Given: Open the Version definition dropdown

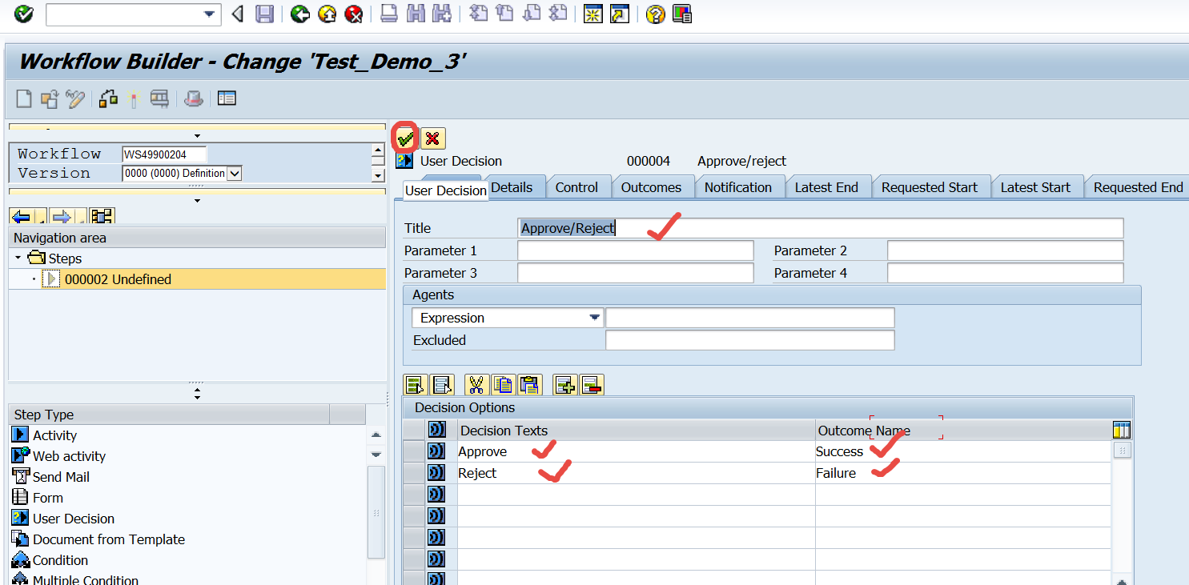Looking at the screenshot, I should pos(235,173).
